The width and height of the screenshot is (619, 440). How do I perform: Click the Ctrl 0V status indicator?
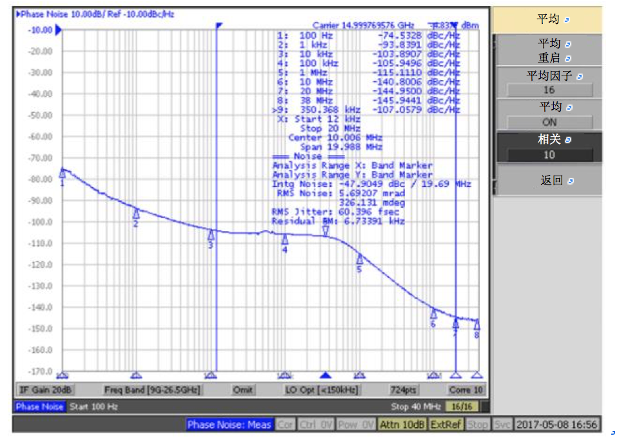click(315, 425)
